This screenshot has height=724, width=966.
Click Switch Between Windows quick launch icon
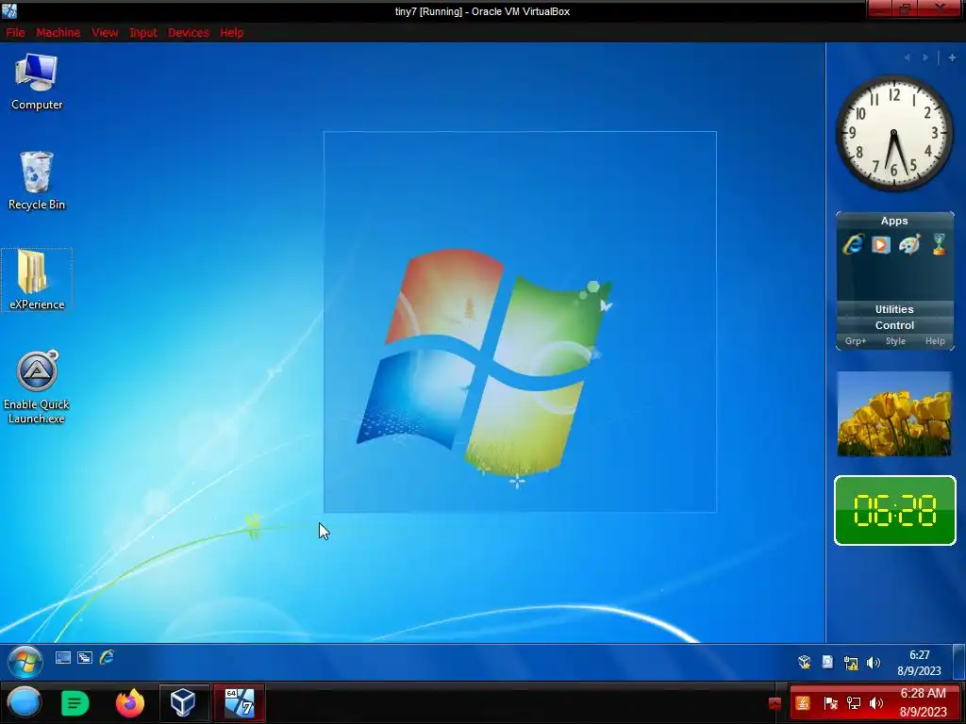click(x=84, y=657)
